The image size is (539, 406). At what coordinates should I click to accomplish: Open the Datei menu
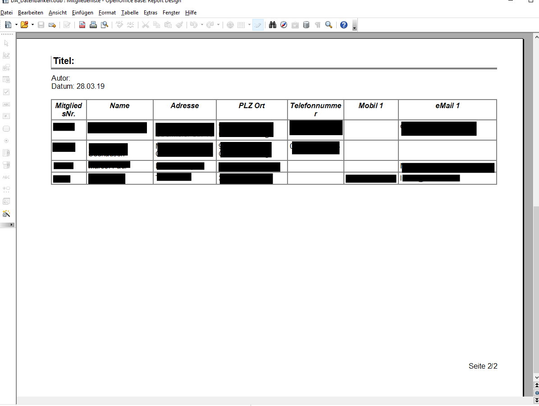click(x=6, y=13)
